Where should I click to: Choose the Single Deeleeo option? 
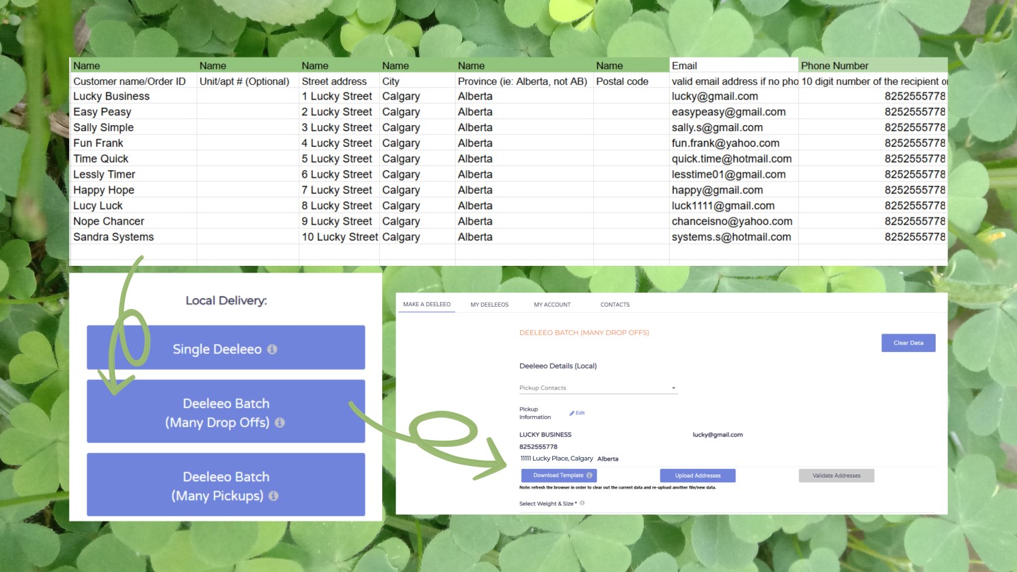click(x=226, y=348)
